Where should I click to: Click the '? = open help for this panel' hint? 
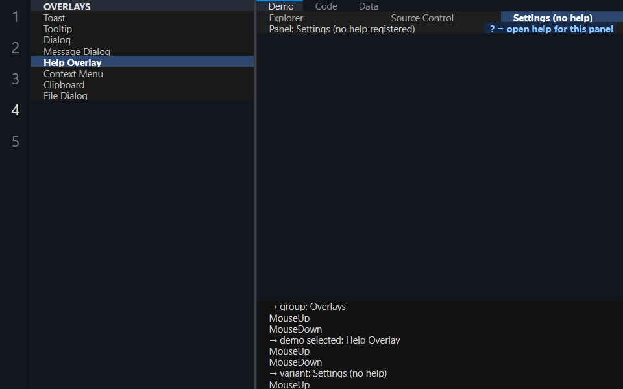click(x=552, y=29)
